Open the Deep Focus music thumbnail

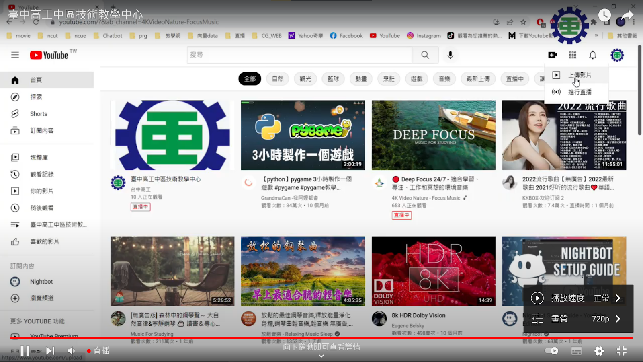point(434,135)
